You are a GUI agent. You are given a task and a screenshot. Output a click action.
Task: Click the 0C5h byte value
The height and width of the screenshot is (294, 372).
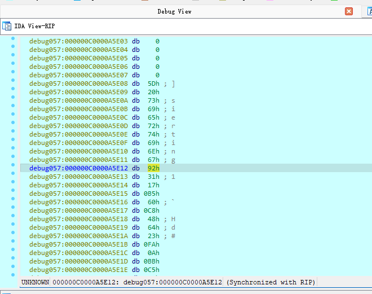click(152, 270)
